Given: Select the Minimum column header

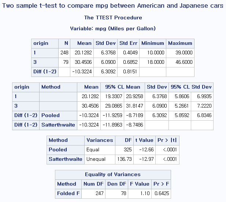Looking at the screenshot, I should point(153,43).
